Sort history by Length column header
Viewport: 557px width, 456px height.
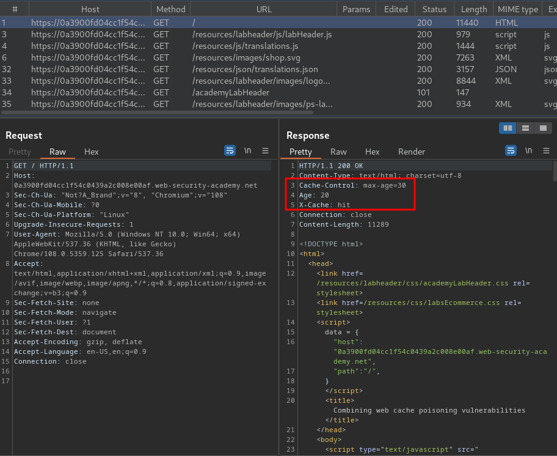474,9
